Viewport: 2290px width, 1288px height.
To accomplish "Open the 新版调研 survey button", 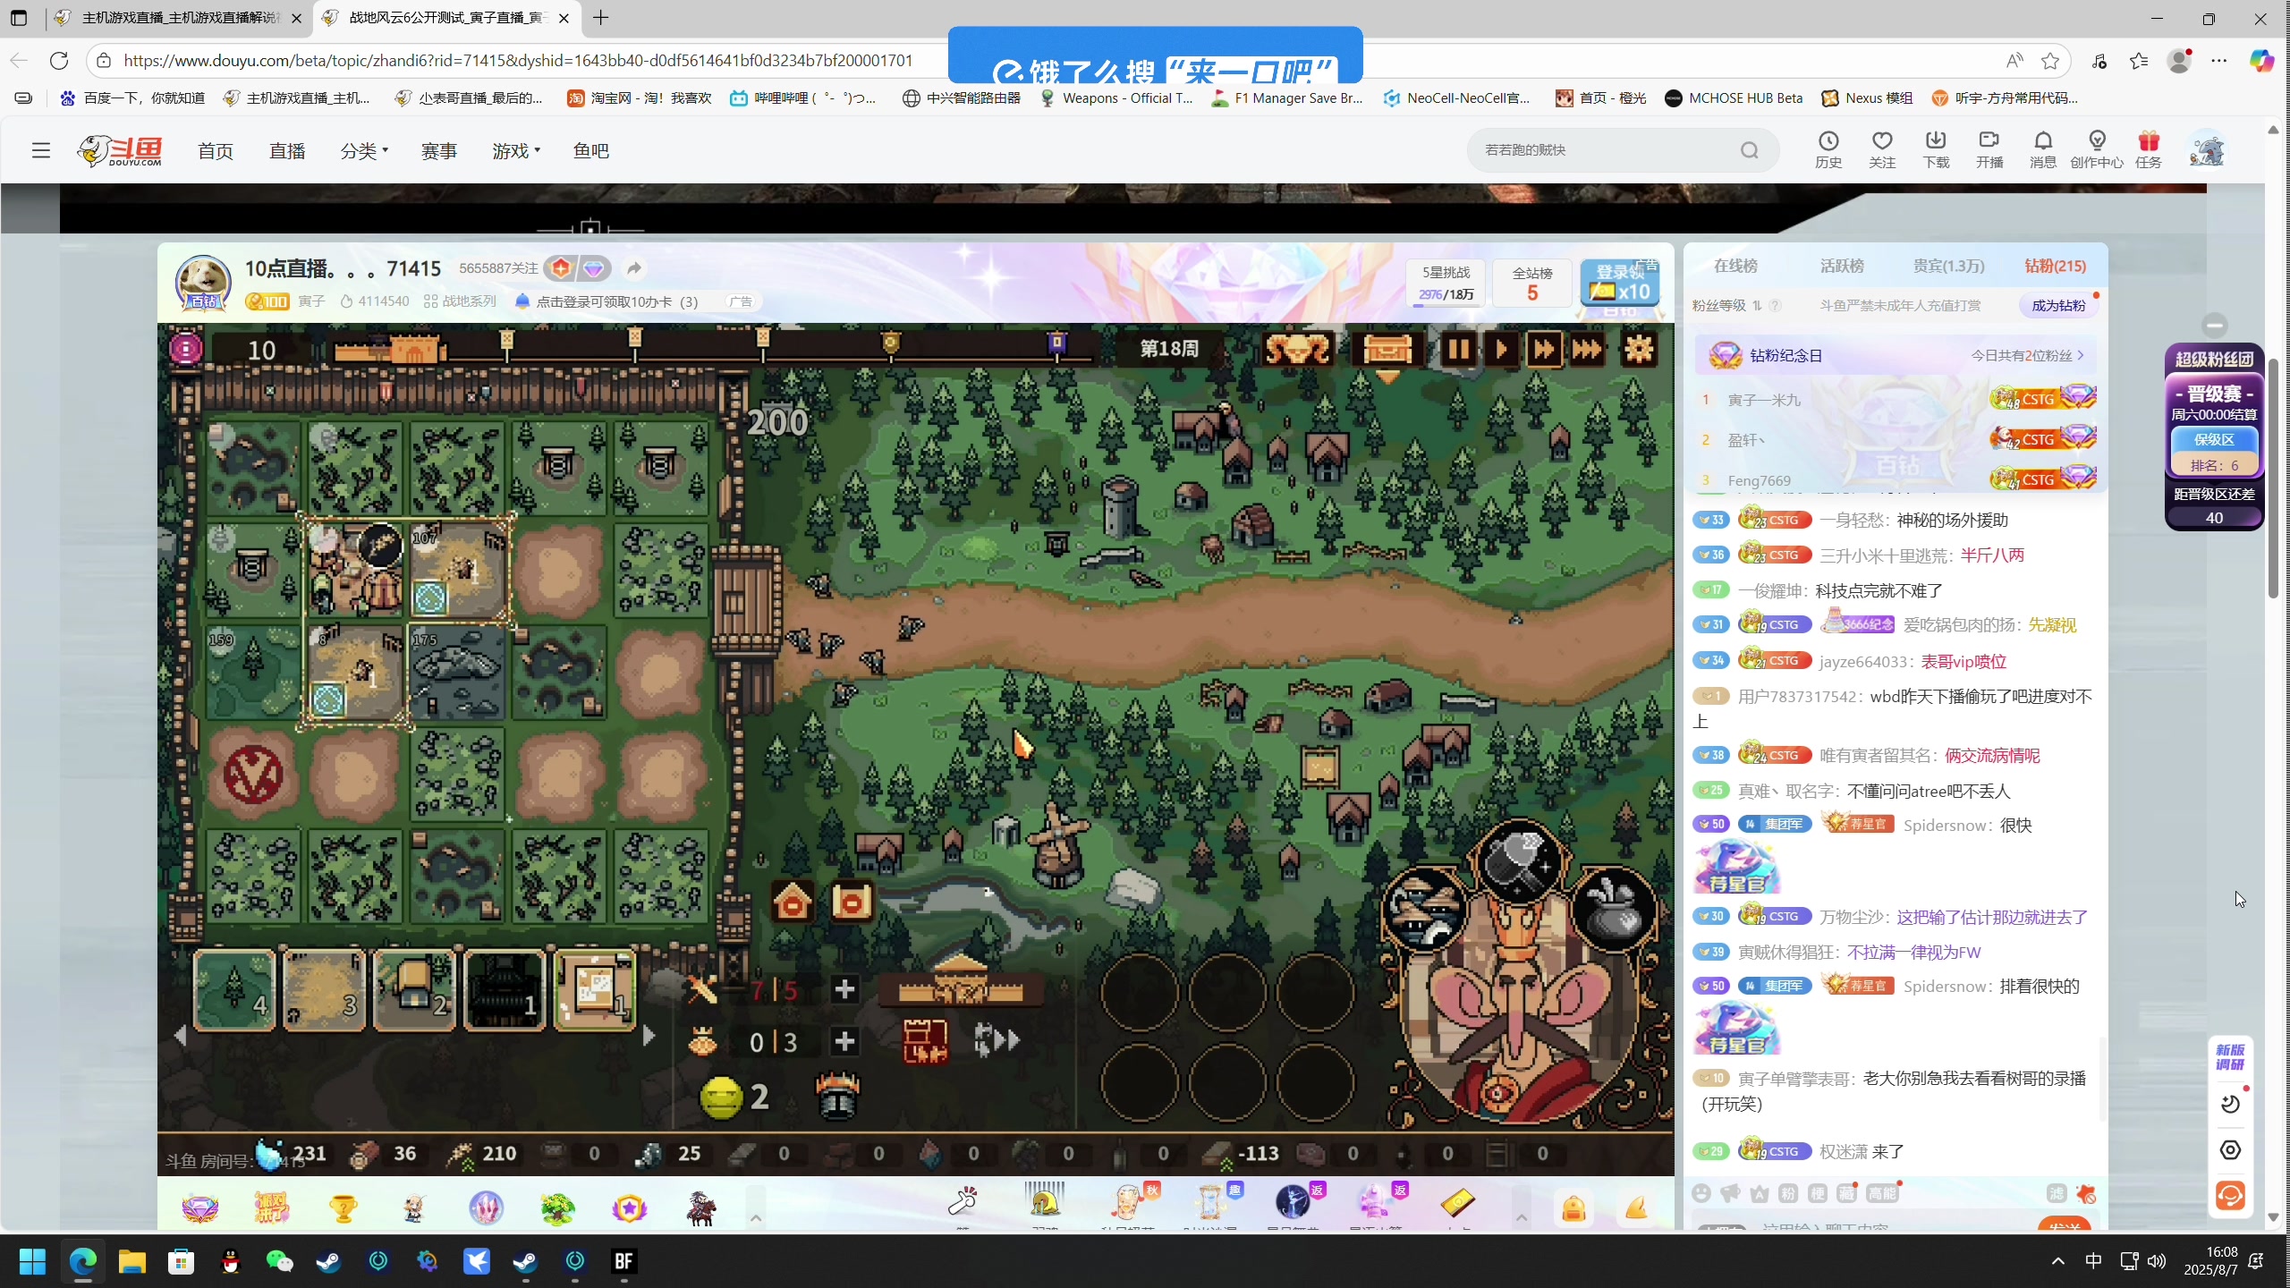I will tap(2230, 1056).
